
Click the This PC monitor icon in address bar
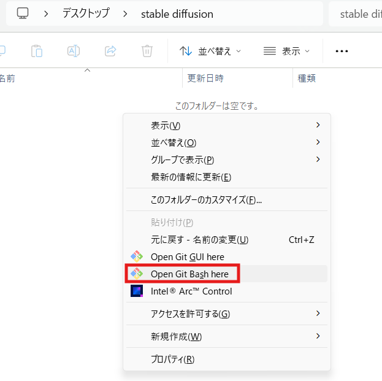23,13
